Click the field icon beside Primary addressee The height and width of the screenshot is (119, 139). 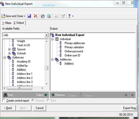[x=61, y=43]
